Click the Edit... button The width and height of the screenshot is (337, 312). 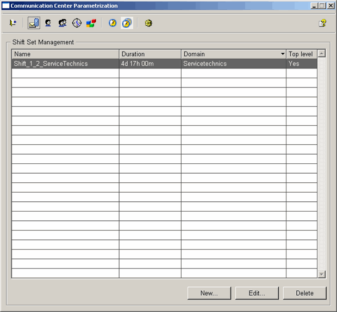[x=257, y=293]
